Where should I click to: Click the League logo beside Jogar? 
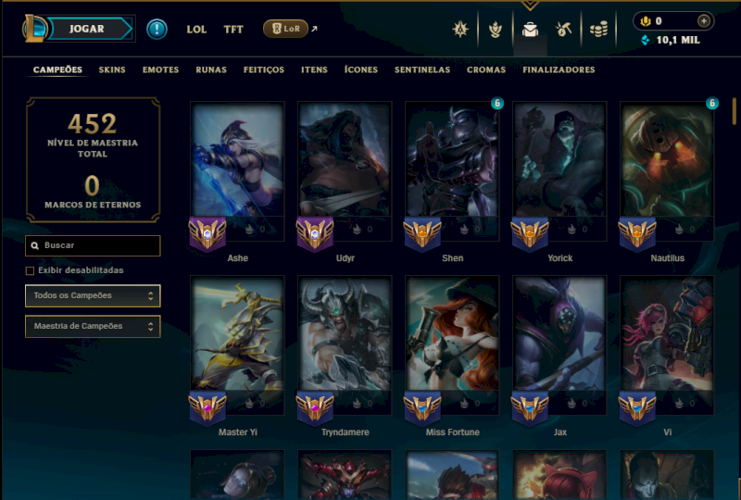point(34,29)
